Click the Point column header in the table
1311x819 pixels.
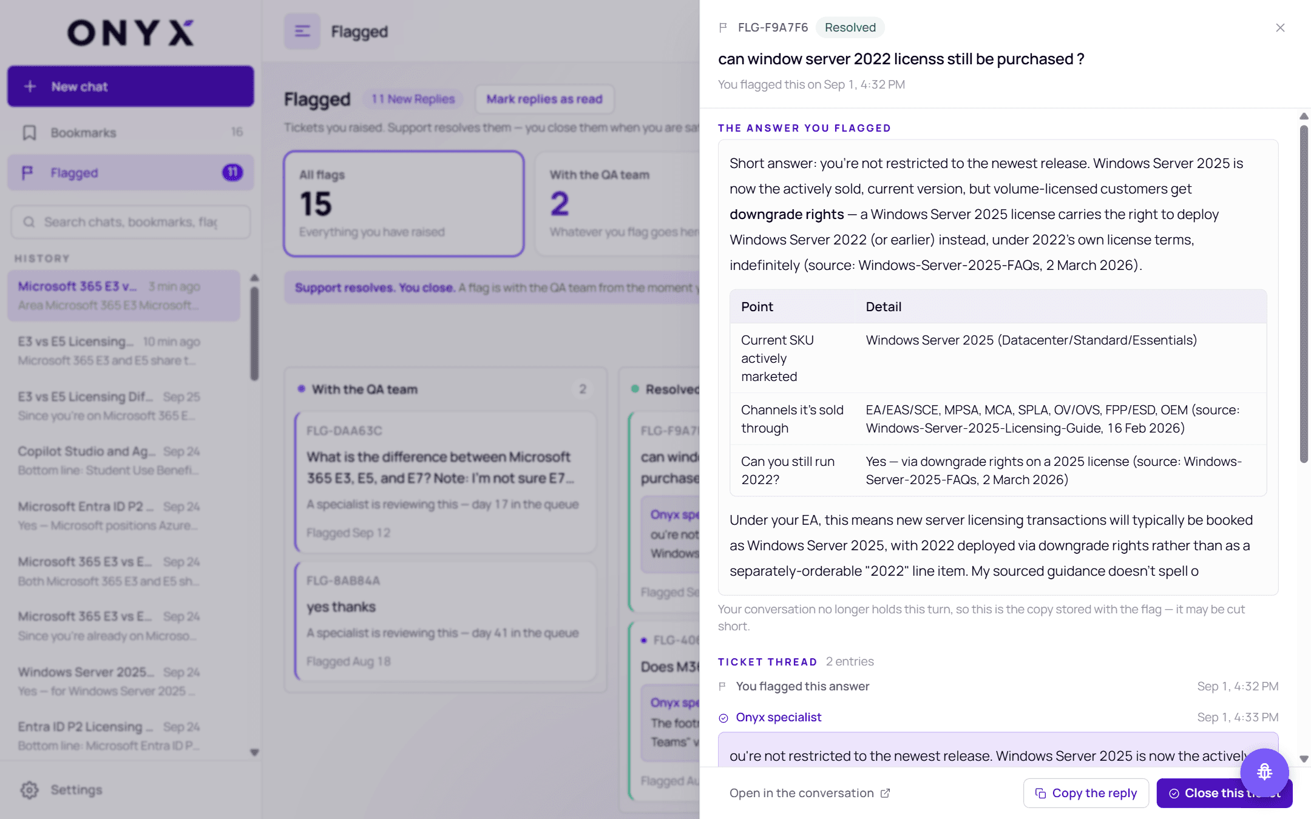coord(757,307)
